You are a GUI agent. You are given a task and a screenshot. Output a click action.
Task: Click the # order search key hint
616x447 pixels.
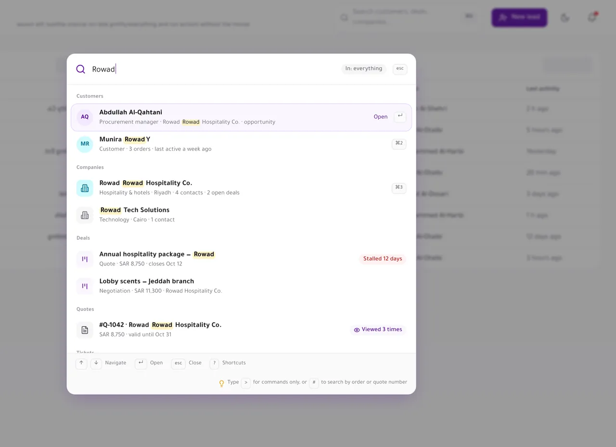[x=314, y=383]
